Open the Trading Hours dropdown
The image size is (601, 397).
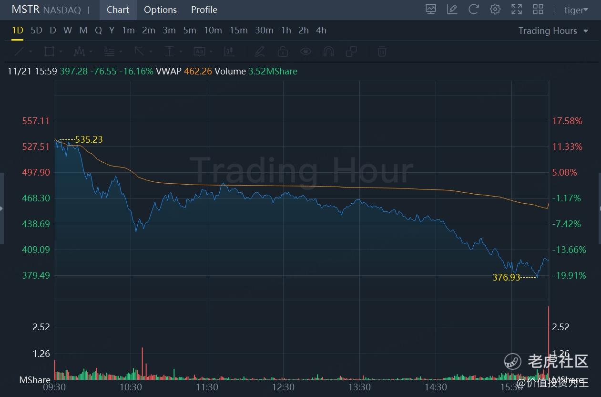pos(553,31)
